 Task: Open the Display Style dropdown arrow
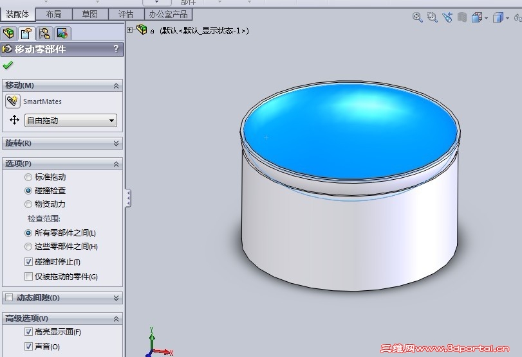pyautogui.click(x=507, y=18)
